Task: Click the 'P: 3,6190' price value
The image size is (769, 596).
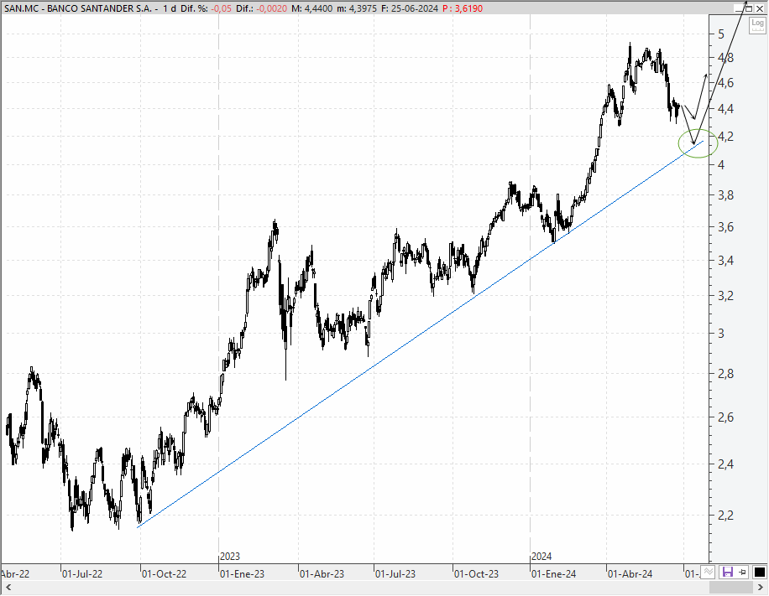Action: click(462, 8)
